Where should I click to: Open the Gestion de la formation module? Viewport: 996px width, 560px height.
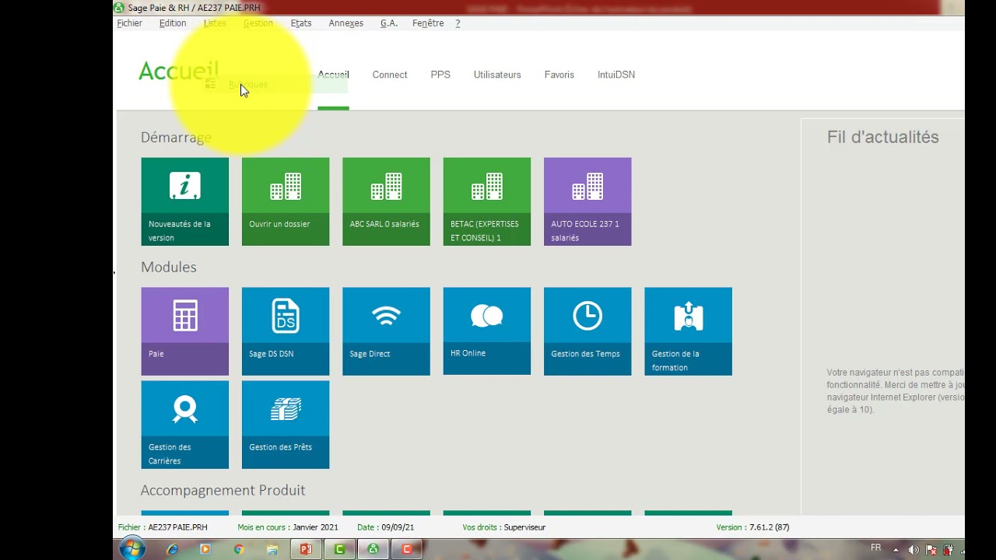coord(688,331)
